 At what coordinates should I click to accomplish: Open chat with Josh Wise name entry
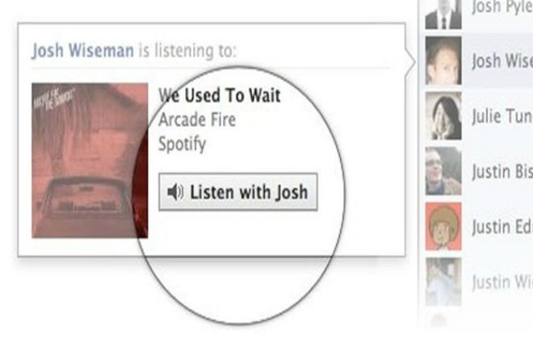tap(502, 61)
